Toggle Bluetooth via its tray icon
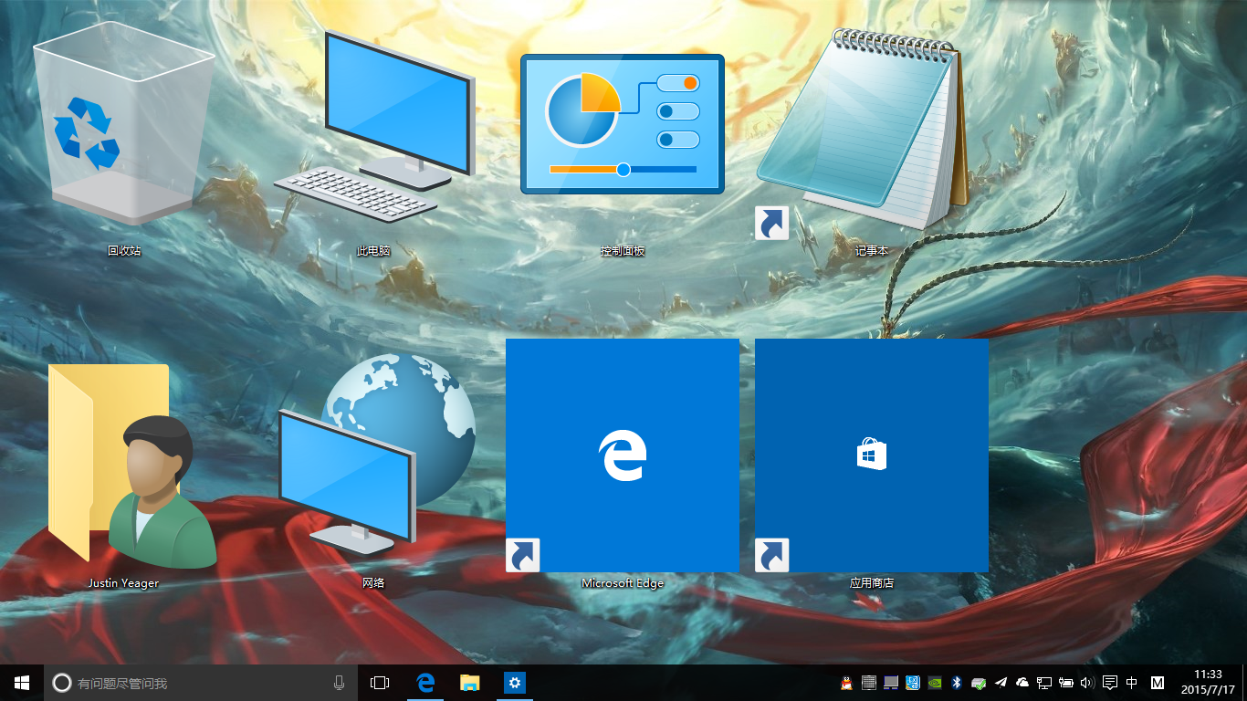The image size is (1247, 701). coord(956,682)
